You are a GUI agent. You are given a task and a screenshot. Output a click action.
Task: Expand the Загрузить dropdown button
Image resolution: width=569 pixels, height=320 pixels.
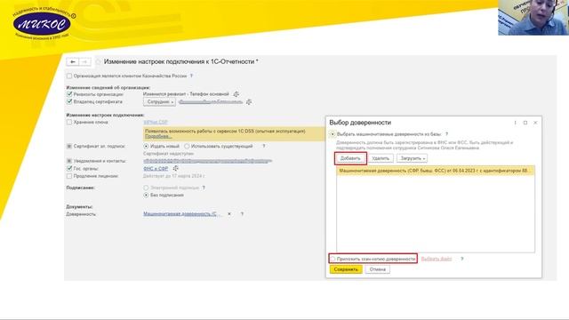coord(412,158)
